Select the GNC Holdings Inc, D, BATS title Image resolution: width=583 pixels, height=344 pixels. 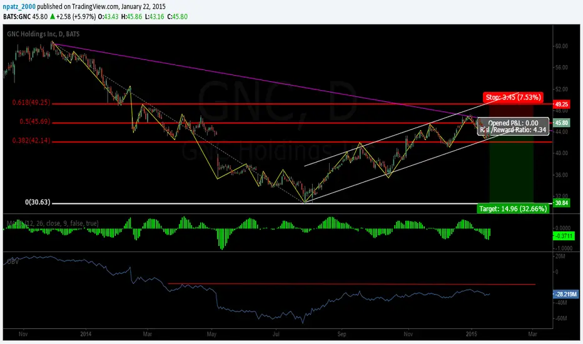[x=43, y=34]
